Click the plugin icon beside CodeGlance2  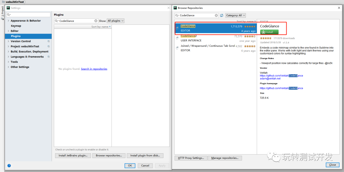[177, 38]
